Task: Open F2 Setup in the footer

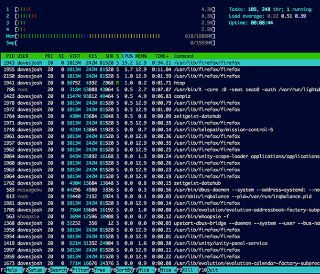Action: (34, 270)
